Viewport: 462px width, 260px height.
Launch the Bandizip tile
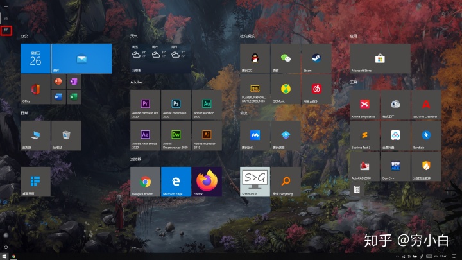coord(426,135)
